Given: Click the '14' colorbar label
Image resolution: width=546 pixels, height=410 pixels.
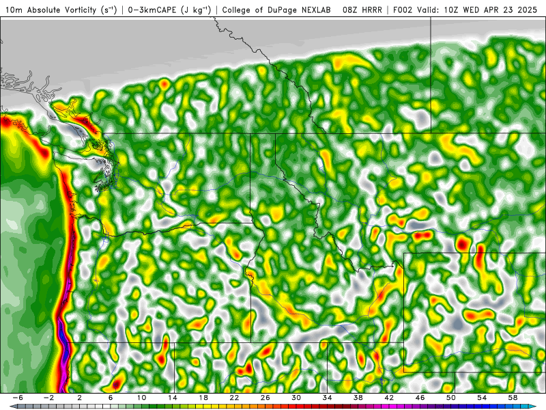Looking at the screenshot, I should click(x=173, y=398).
